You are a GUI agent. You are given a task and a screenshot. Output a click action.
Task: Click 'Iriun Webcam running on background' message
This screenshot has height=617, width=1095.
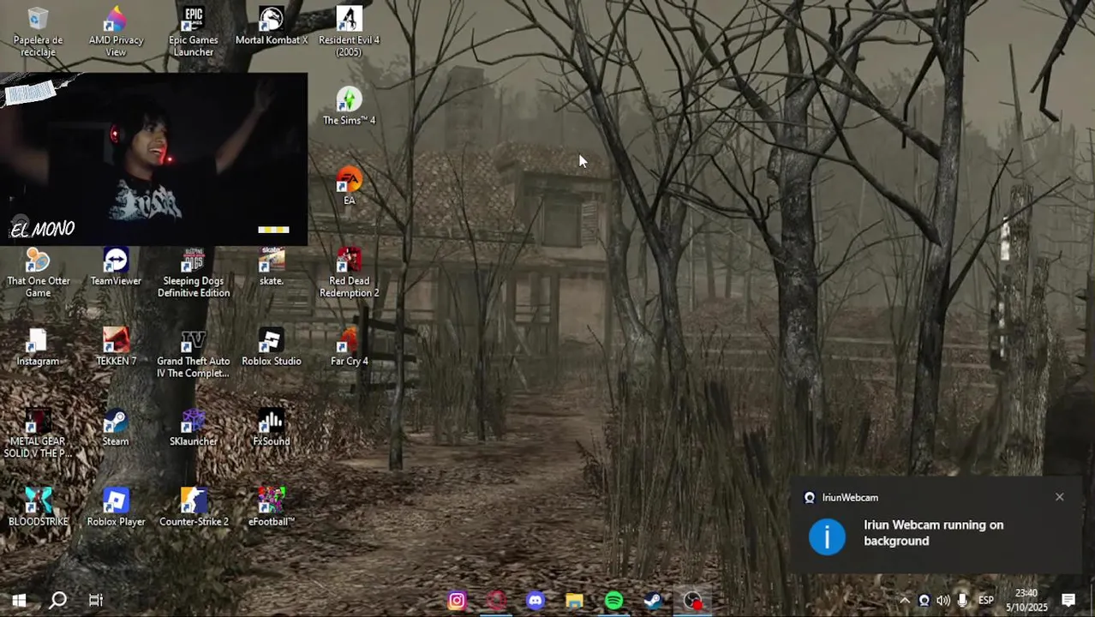pos(934,533)
